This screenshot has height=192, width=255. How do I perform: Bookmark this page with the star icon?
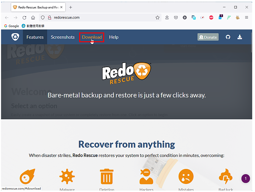(x=157, y=17)
